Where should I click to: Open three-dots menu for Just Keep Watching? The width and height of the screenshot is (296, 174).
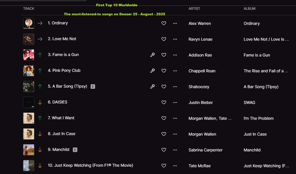(175, 166)
